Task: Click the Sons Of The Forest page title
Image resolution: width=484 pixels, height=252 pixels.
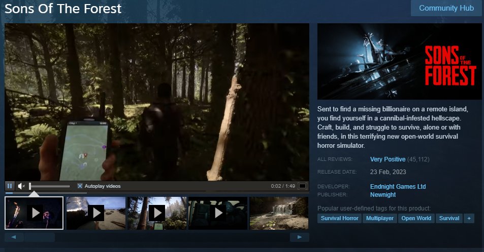Action: (63, 9)
